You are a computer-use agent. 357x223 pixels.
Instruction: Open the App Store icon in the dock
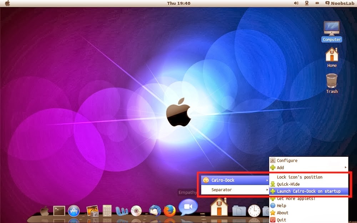[x=74, y=211]
